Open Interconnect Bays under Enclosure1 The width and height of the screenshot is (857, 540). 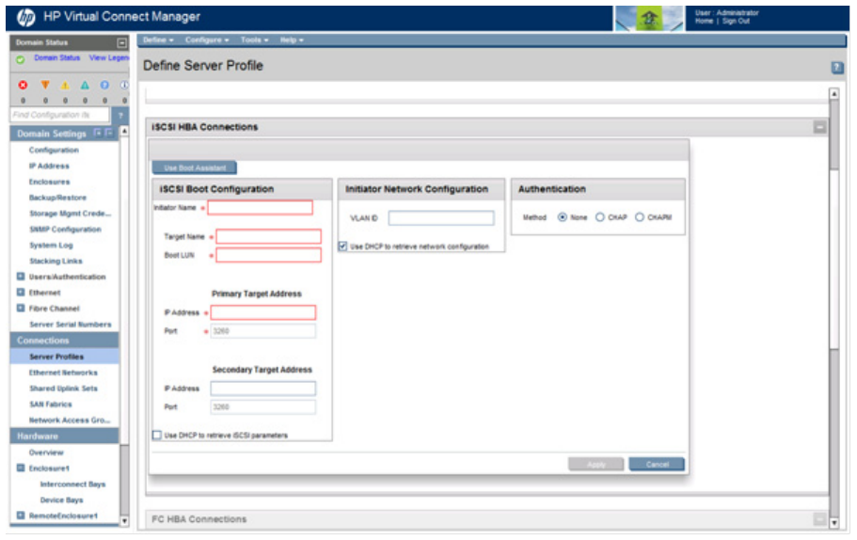click(x=72, y=484)
